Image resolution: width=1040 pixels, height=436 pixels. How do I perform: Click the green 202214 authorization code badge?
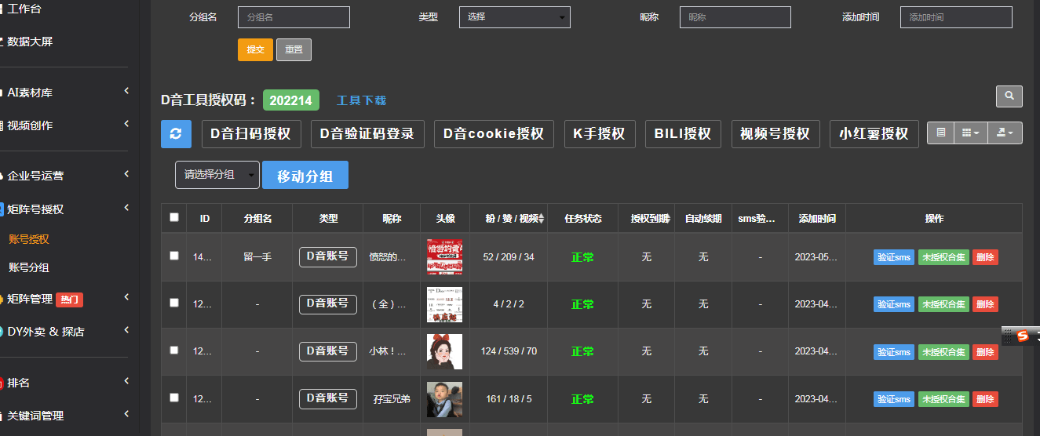click(291, 100)
